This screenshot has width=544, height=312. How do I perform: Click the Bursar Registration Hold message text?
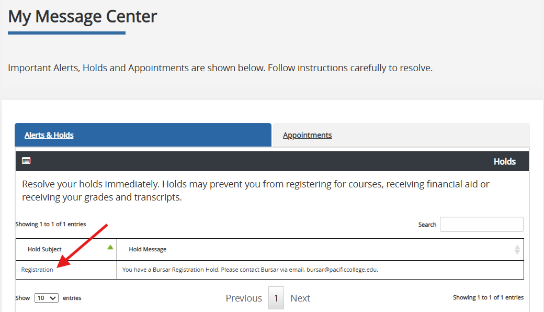click(x=250, y=270)
